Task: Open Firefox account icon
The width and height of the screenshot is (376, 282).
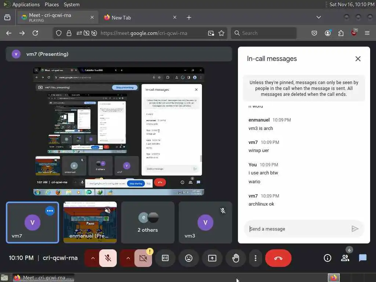Action: (x=328, y=33)
